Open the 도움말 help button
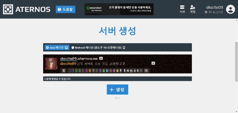Screen dimensions: 238x113 65,10
